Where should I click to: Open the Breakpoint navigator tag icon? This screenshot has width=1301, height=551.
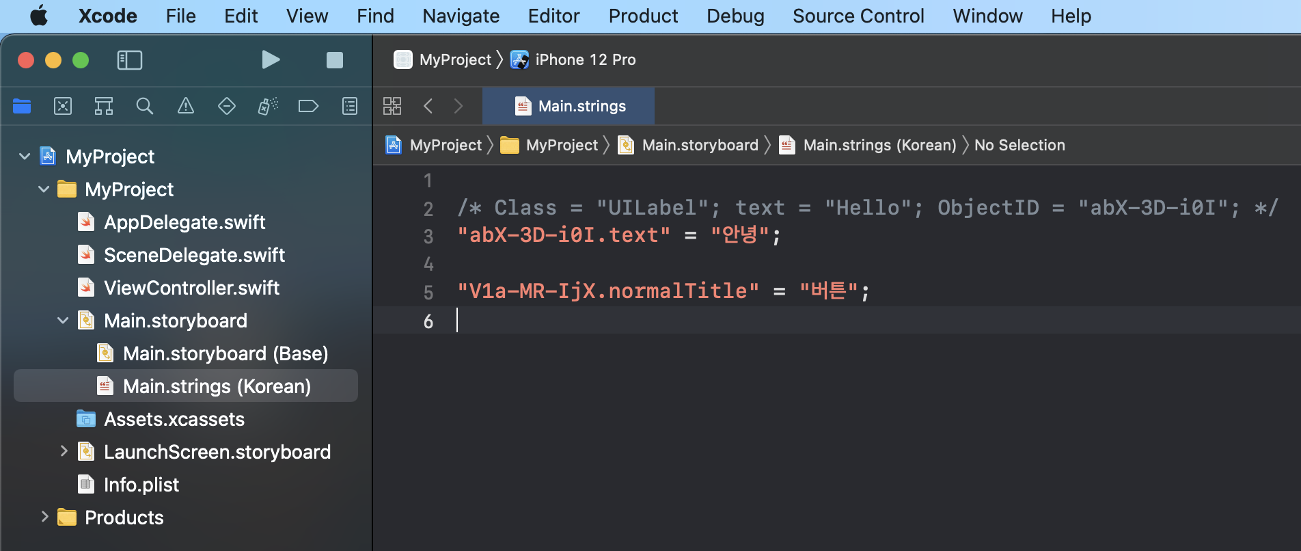tap(309, 106)
